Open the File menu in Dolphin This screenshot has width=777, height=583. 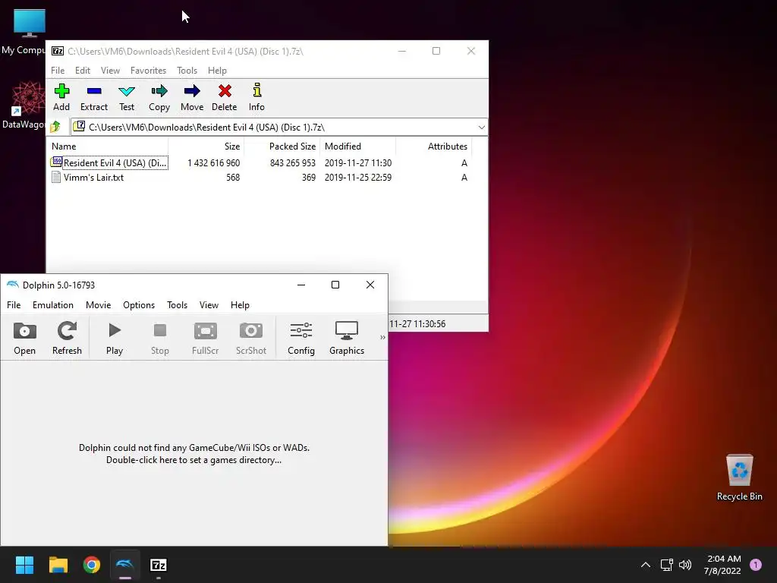(14, 305)
